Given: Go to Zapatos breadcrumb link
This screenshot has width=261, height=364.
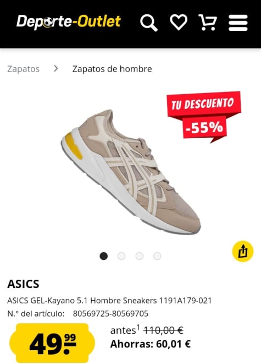Looking at the screenshot, I should 24,69.
